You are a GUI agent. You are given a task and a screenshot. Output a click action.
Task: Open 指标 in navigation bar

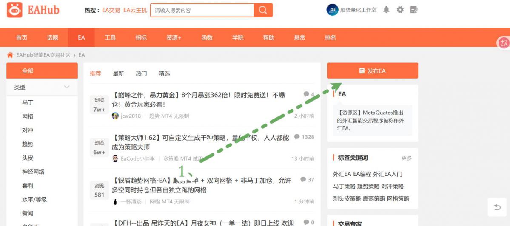point(141,38)
